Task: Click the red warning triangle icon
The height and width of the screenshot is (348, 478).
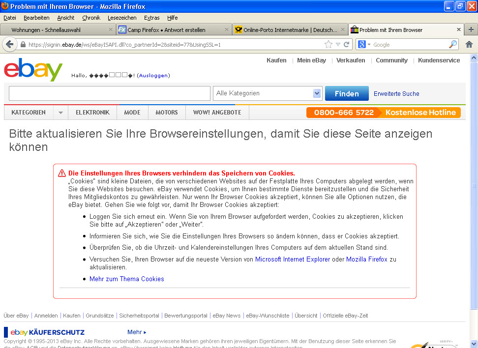Action: click(x=62, y=173)
